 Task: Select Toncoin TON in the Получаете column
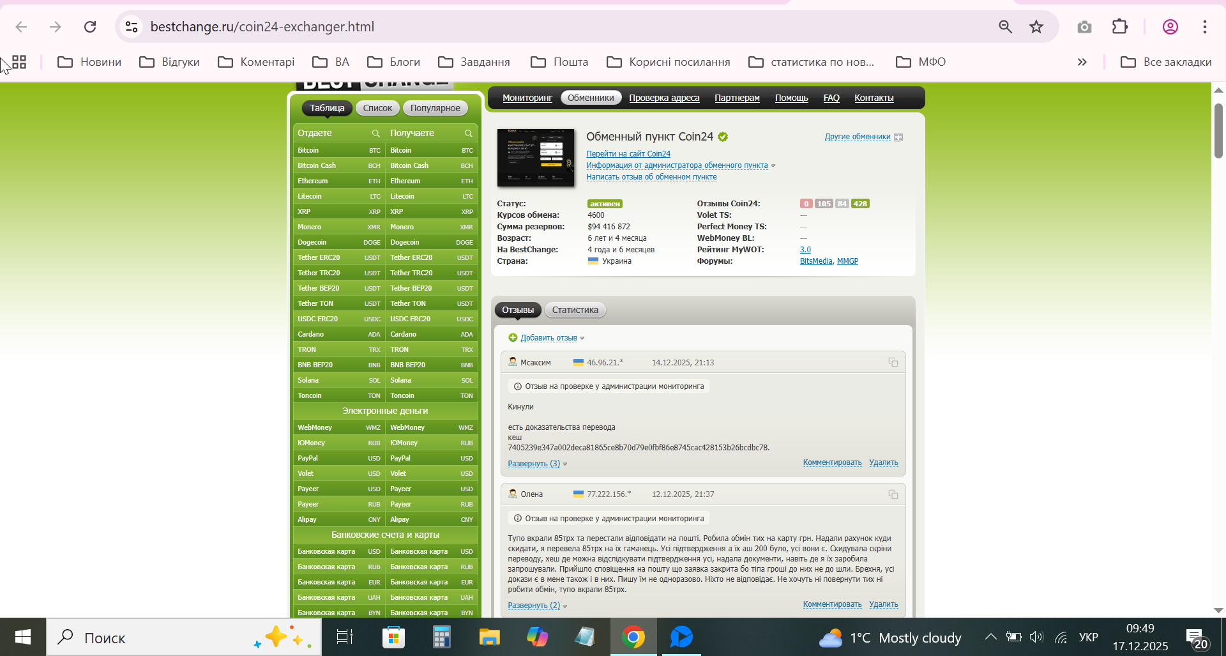432,395
